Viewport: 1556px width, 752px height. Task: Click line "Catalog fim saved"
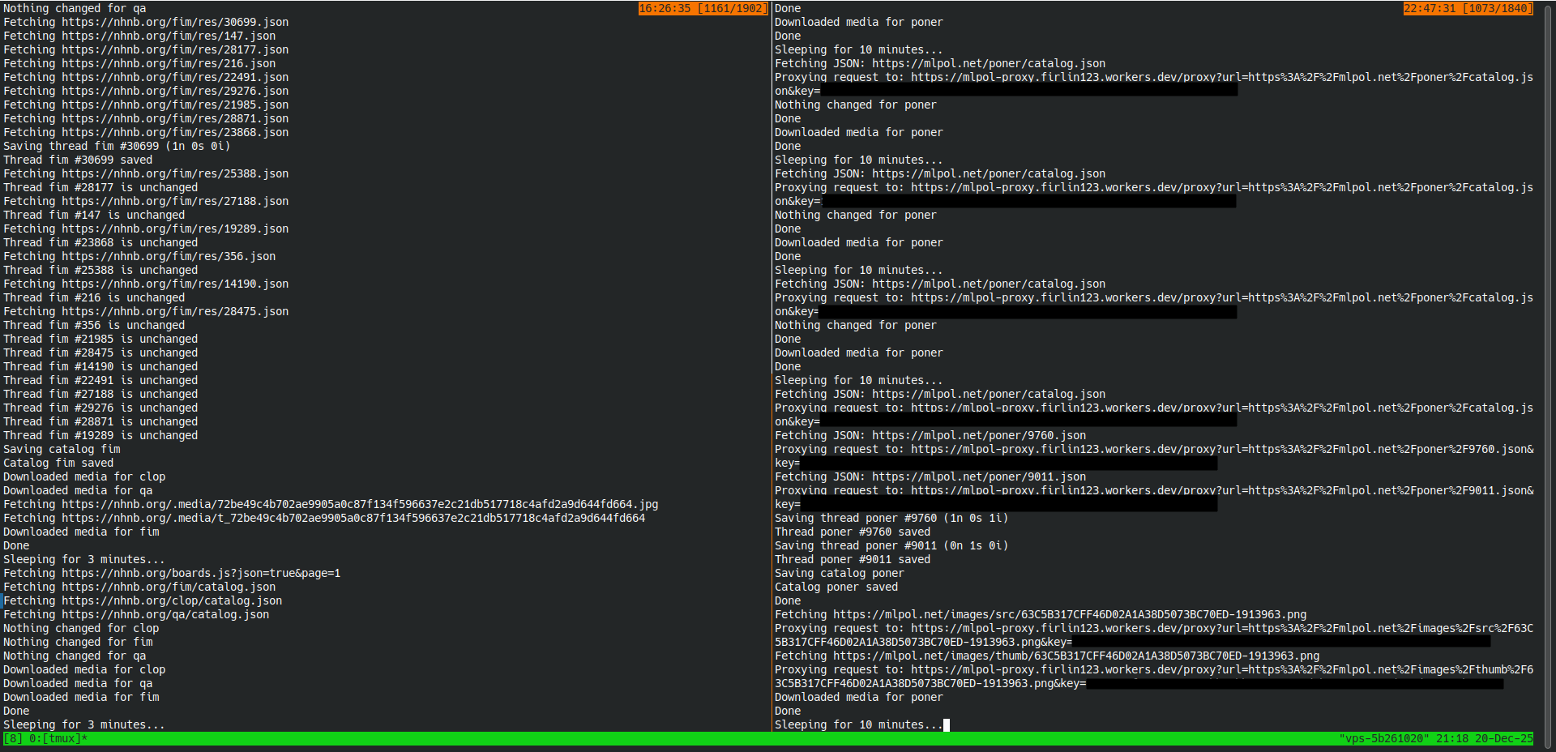click(58, 463)
